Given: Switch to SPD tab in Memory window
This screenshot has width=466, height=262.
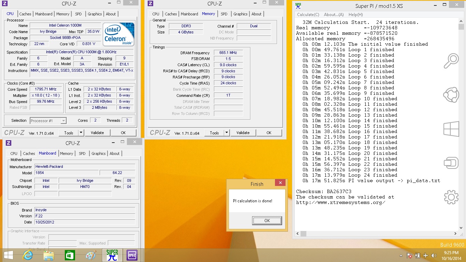Looking at the screenshot, I should point(224,14).
